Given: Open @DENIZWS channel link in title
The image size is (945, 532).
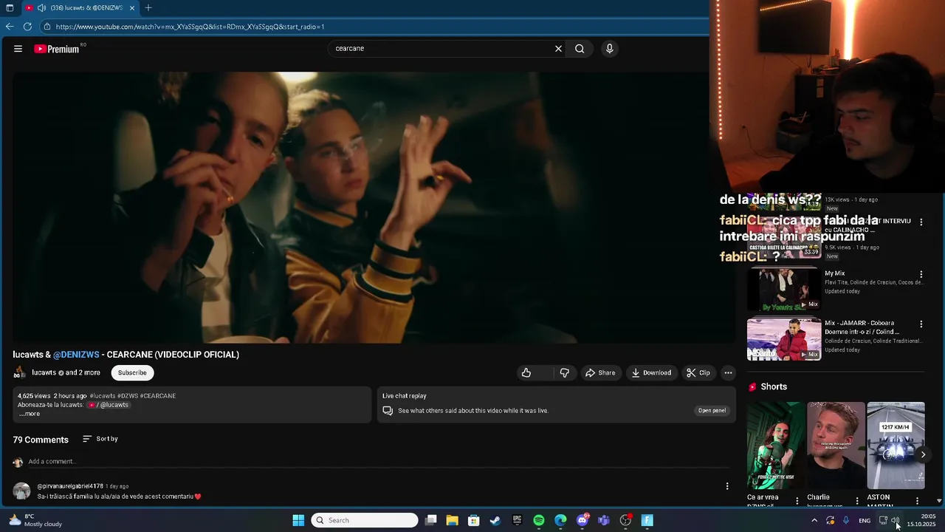Looking at the screenshot, I should click(x=76, y=355).
